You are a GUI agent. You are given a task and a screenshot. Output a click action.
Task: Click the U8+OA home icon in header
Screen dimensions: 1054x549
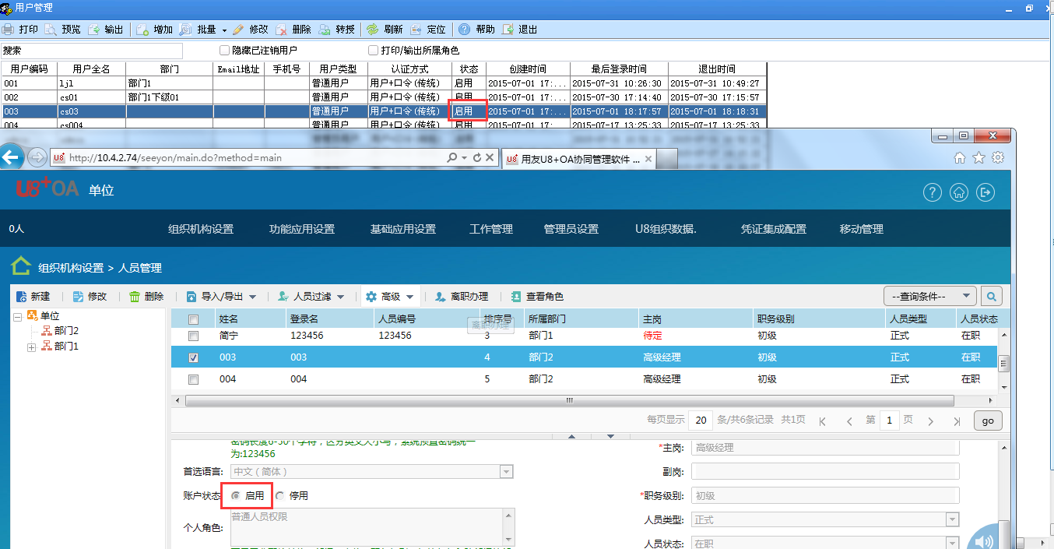pos(959,192)
